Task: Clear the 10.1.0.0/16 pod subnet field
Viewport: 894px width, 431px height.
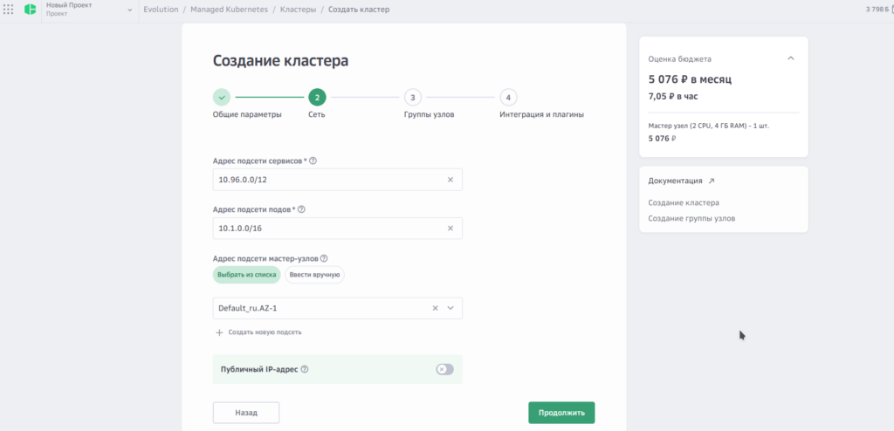Action: (x=450, y=229)
